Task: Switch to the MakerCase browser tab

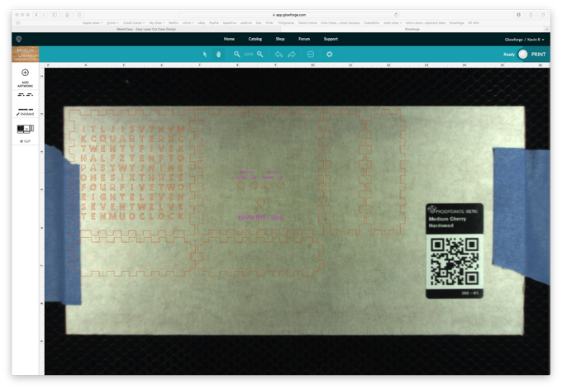Action: click(x=146, y=29)
